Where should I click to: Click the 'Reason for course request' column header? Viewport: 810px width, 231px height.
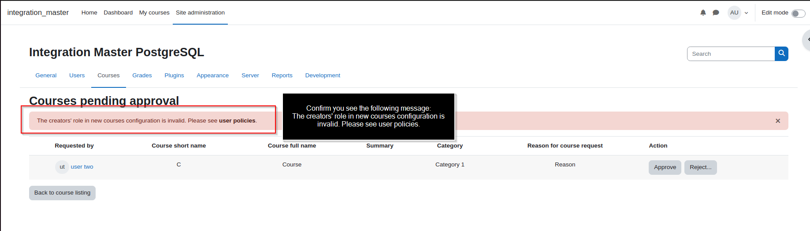coord(565,146)
